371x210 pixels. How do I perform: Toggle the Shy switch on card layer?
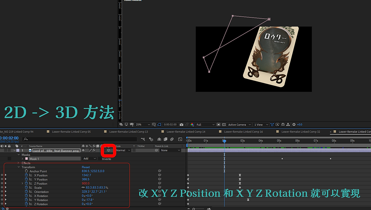point(83,150)
